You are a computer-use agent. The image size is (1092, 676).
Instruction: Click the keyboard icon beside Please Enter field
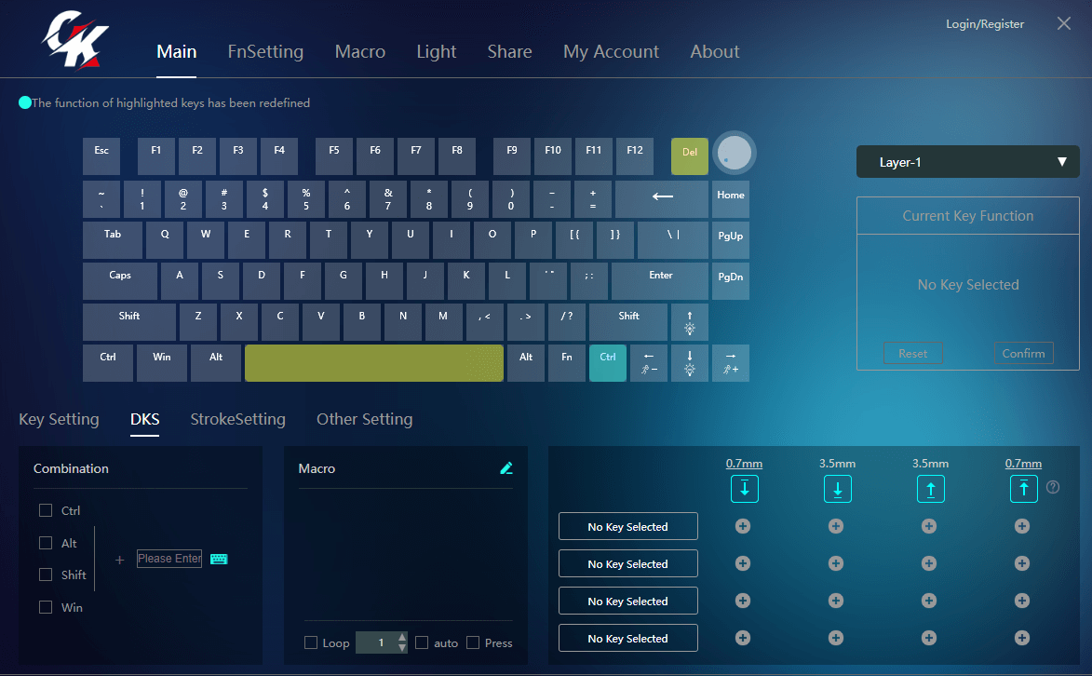[219, 559]
